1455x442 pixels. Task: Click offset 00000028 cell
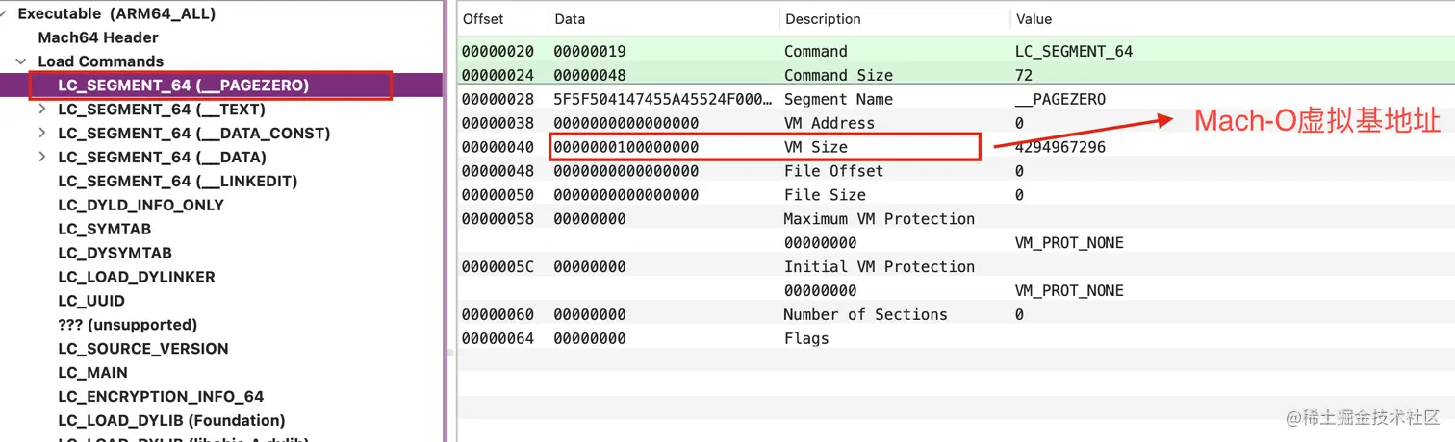(498, 99)
